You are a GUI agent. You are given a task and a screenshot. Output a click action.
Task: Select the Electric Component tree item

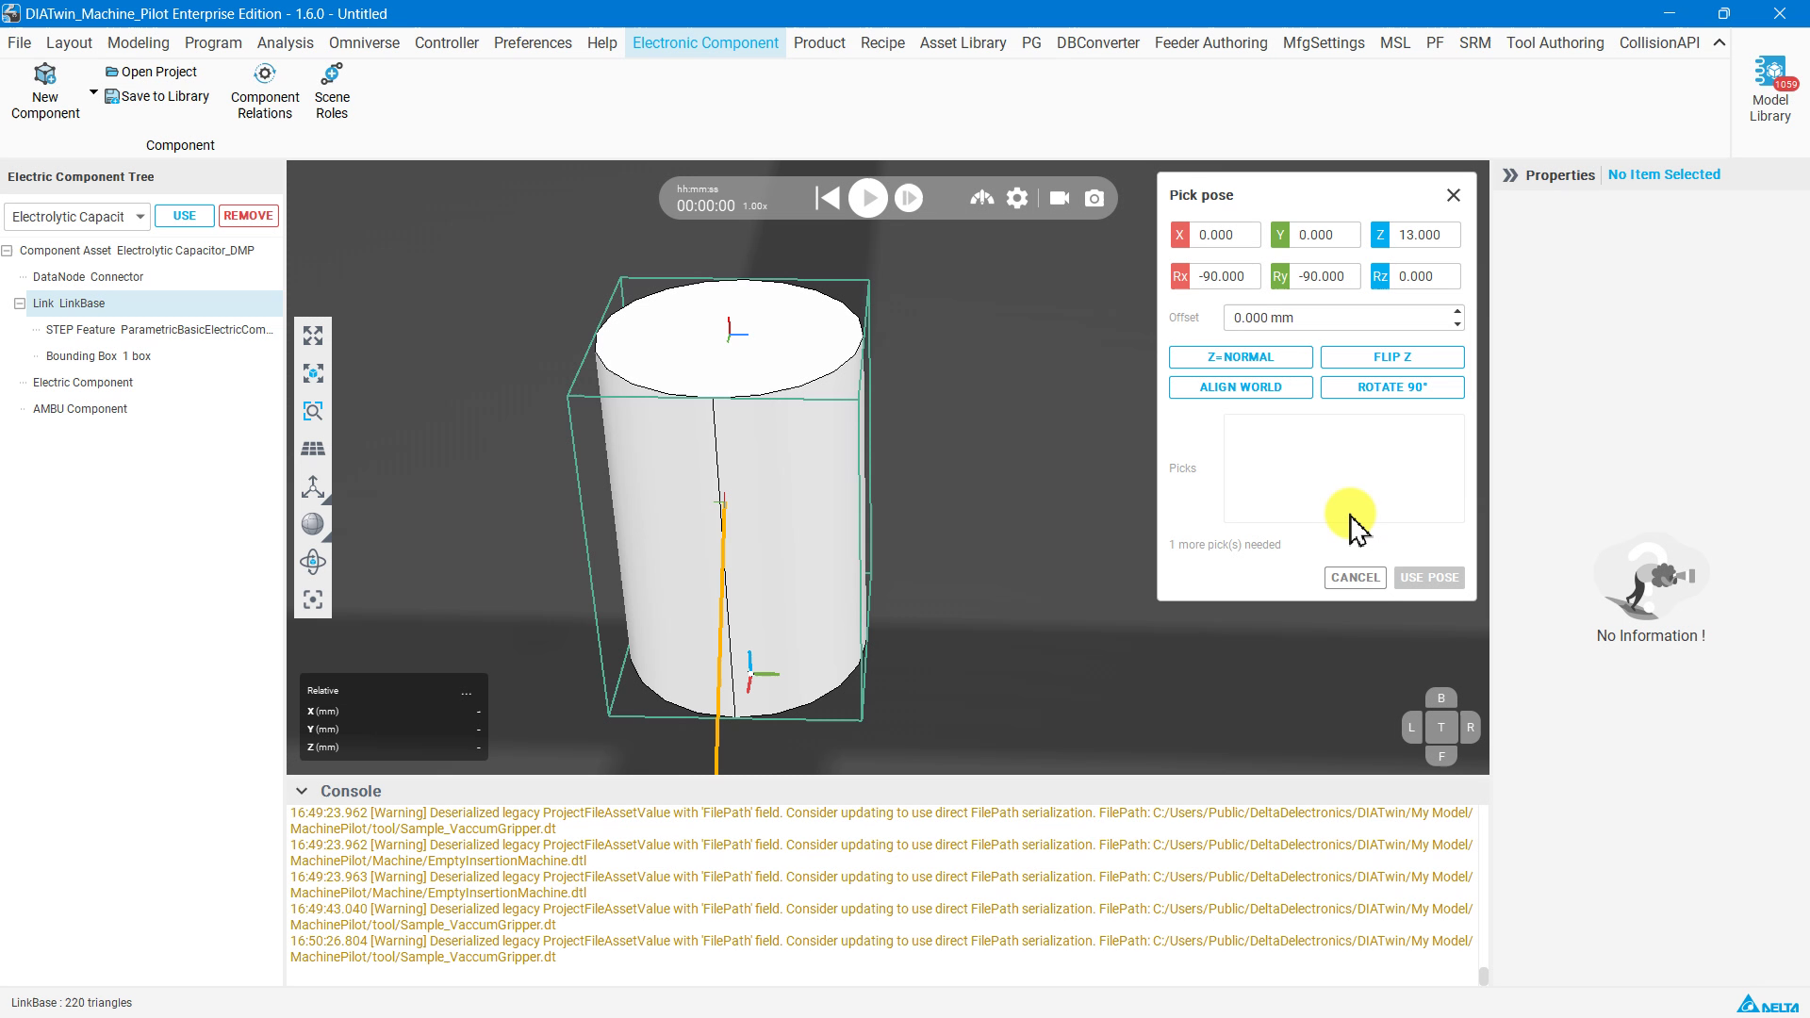pyautogui.click(x=83, y=383)
